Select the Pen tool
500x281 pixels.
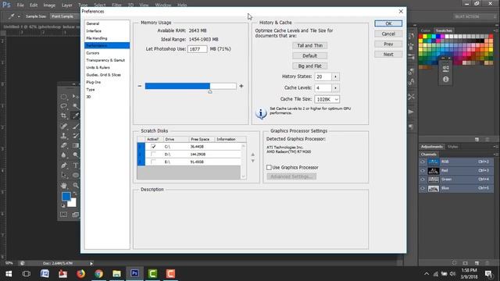tap(64, 165)
